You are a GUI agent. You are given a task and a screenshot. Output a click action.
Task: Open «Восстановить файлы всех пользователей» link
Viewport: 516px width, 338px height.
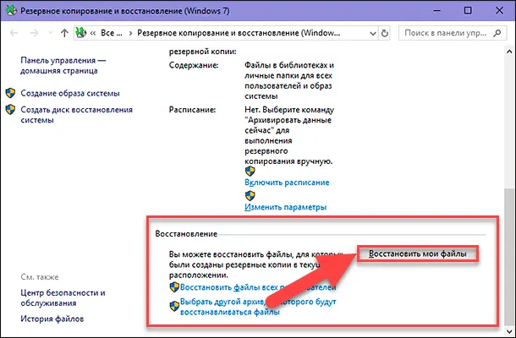pos(258,287)
